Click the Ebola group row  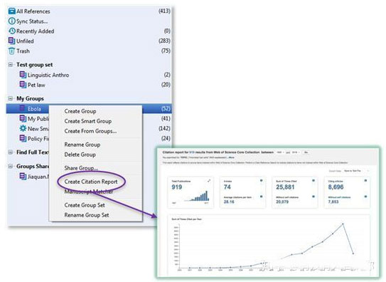pyautogui.click(x=89, y=108)
